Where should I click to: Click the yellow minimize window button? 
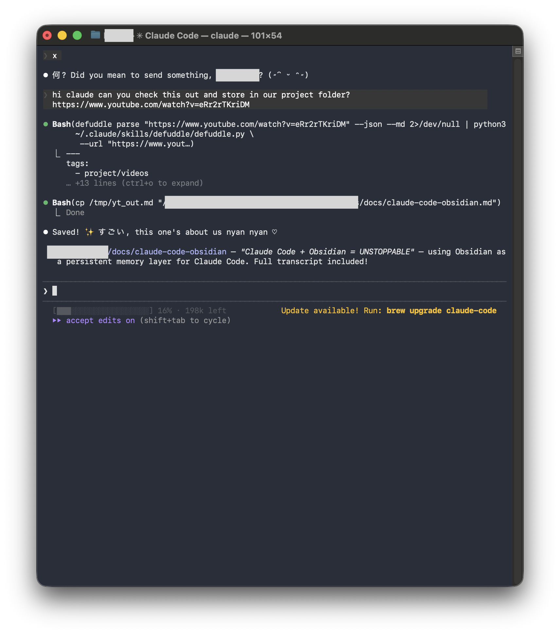(62, 35)
